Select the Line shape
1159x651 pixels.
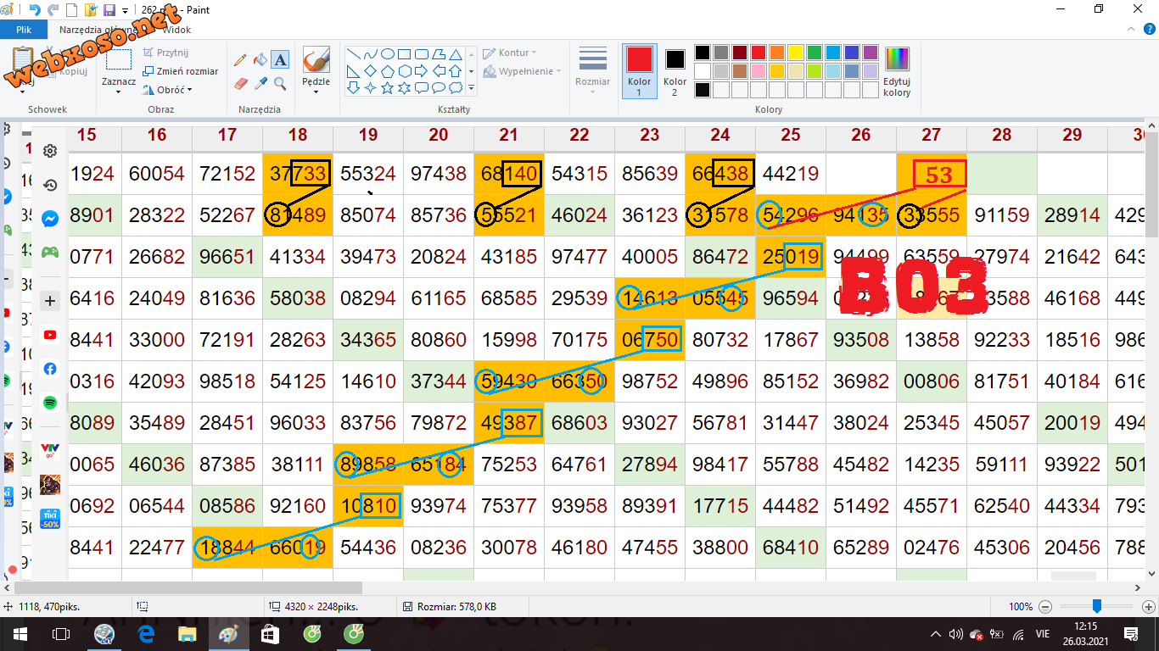pyautogui.click(x=353, y=53)
